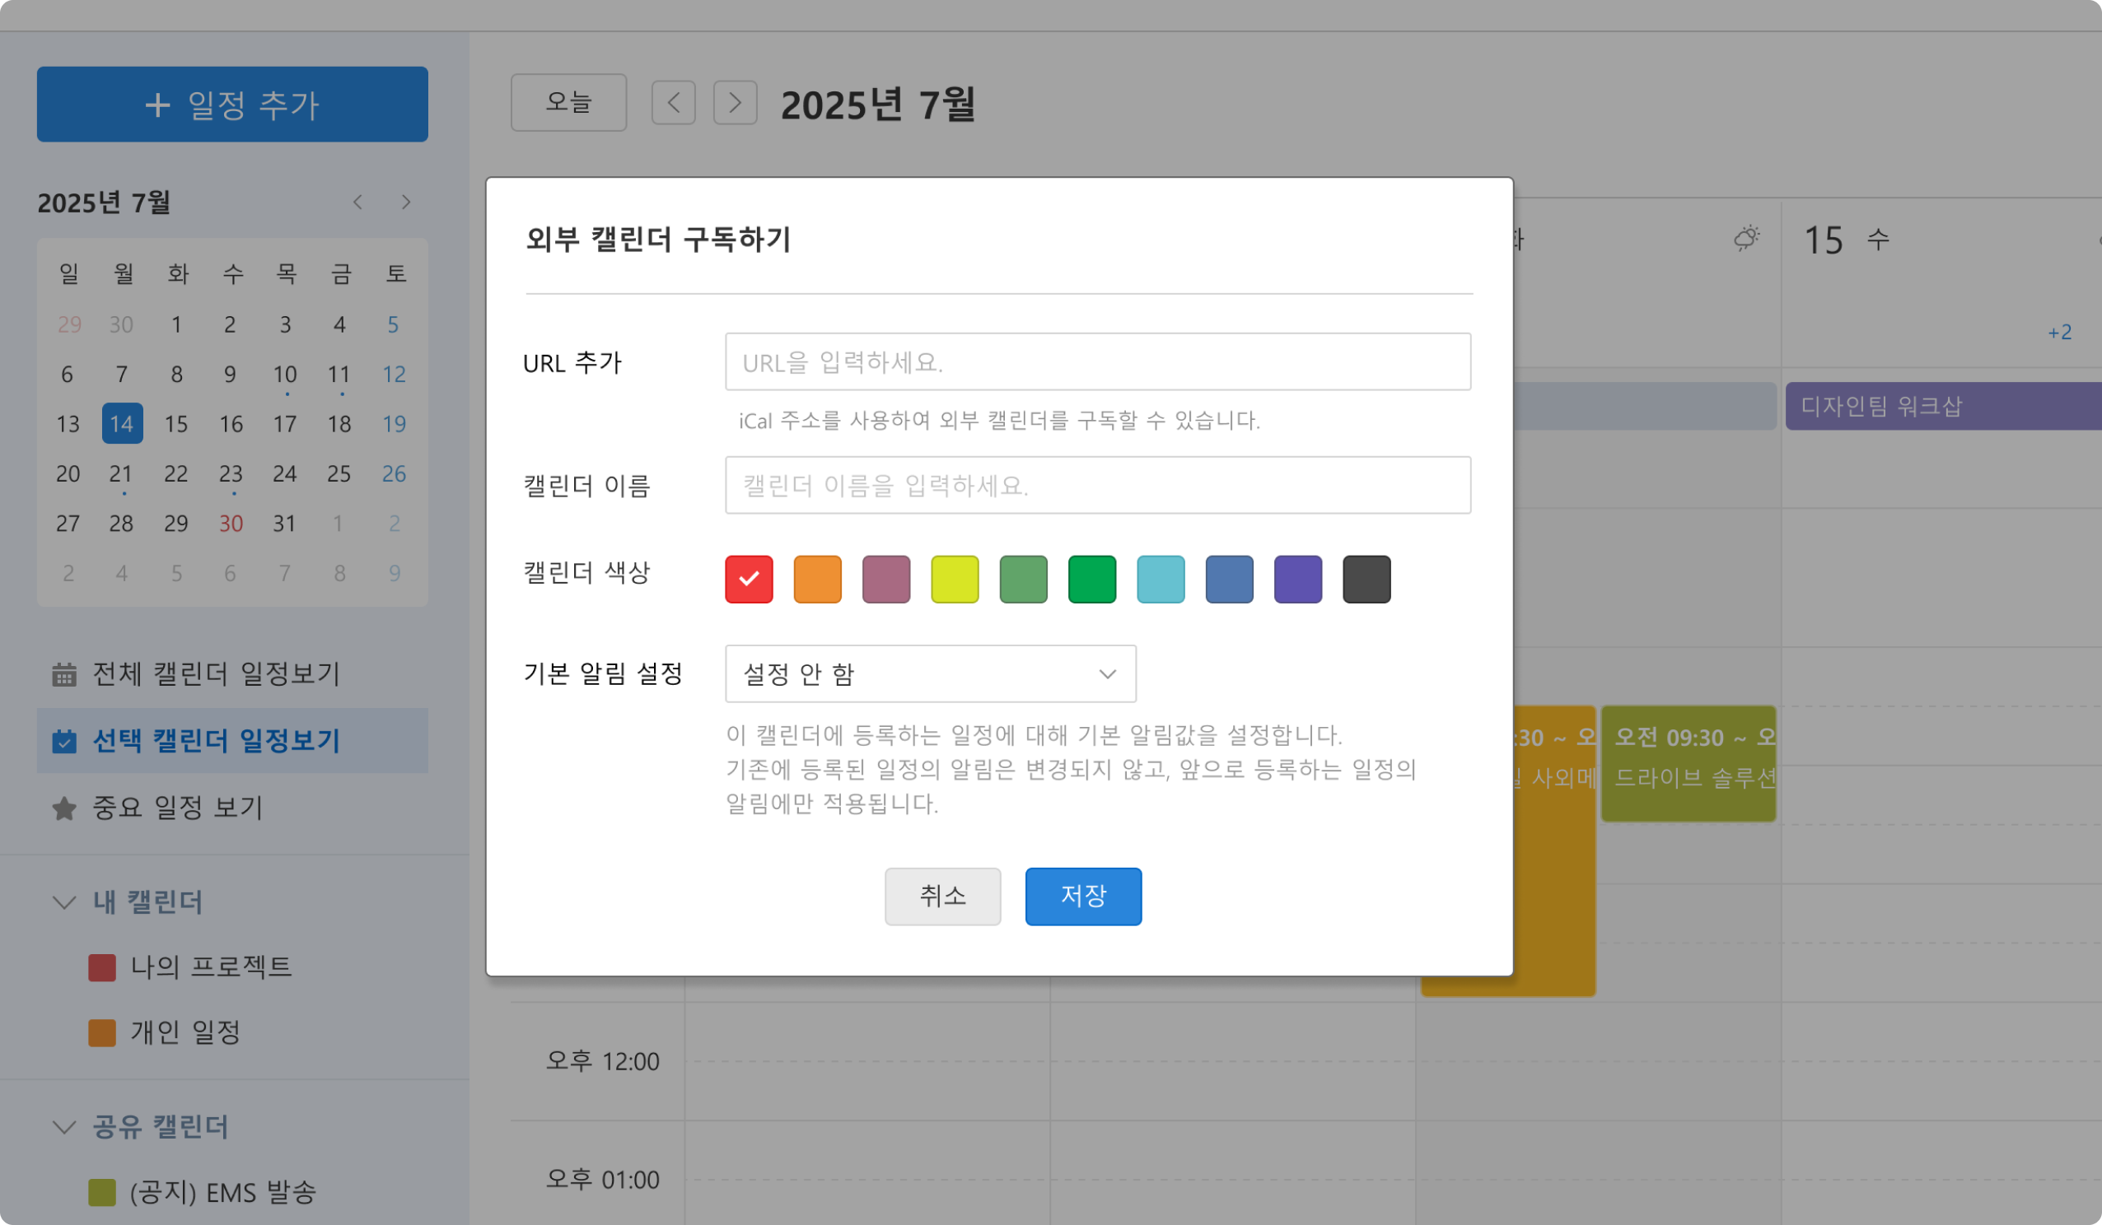Click the URL input field in the dialog
This screenshot has width=2102, height=1225.
pyautogui.click(x=1098, y=361)
